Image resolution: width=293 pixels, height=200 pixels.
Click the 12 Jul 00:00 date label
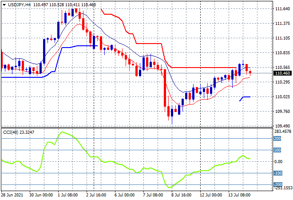tap(211, 195)
